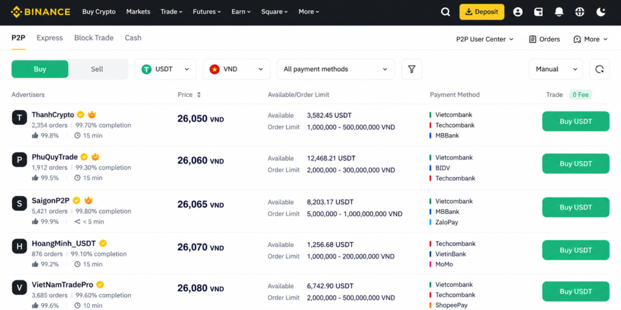Image resolution: width=621 pixels, height=310 pixels.
Task: Open the wallet icon in header
Action: point(539,12)
